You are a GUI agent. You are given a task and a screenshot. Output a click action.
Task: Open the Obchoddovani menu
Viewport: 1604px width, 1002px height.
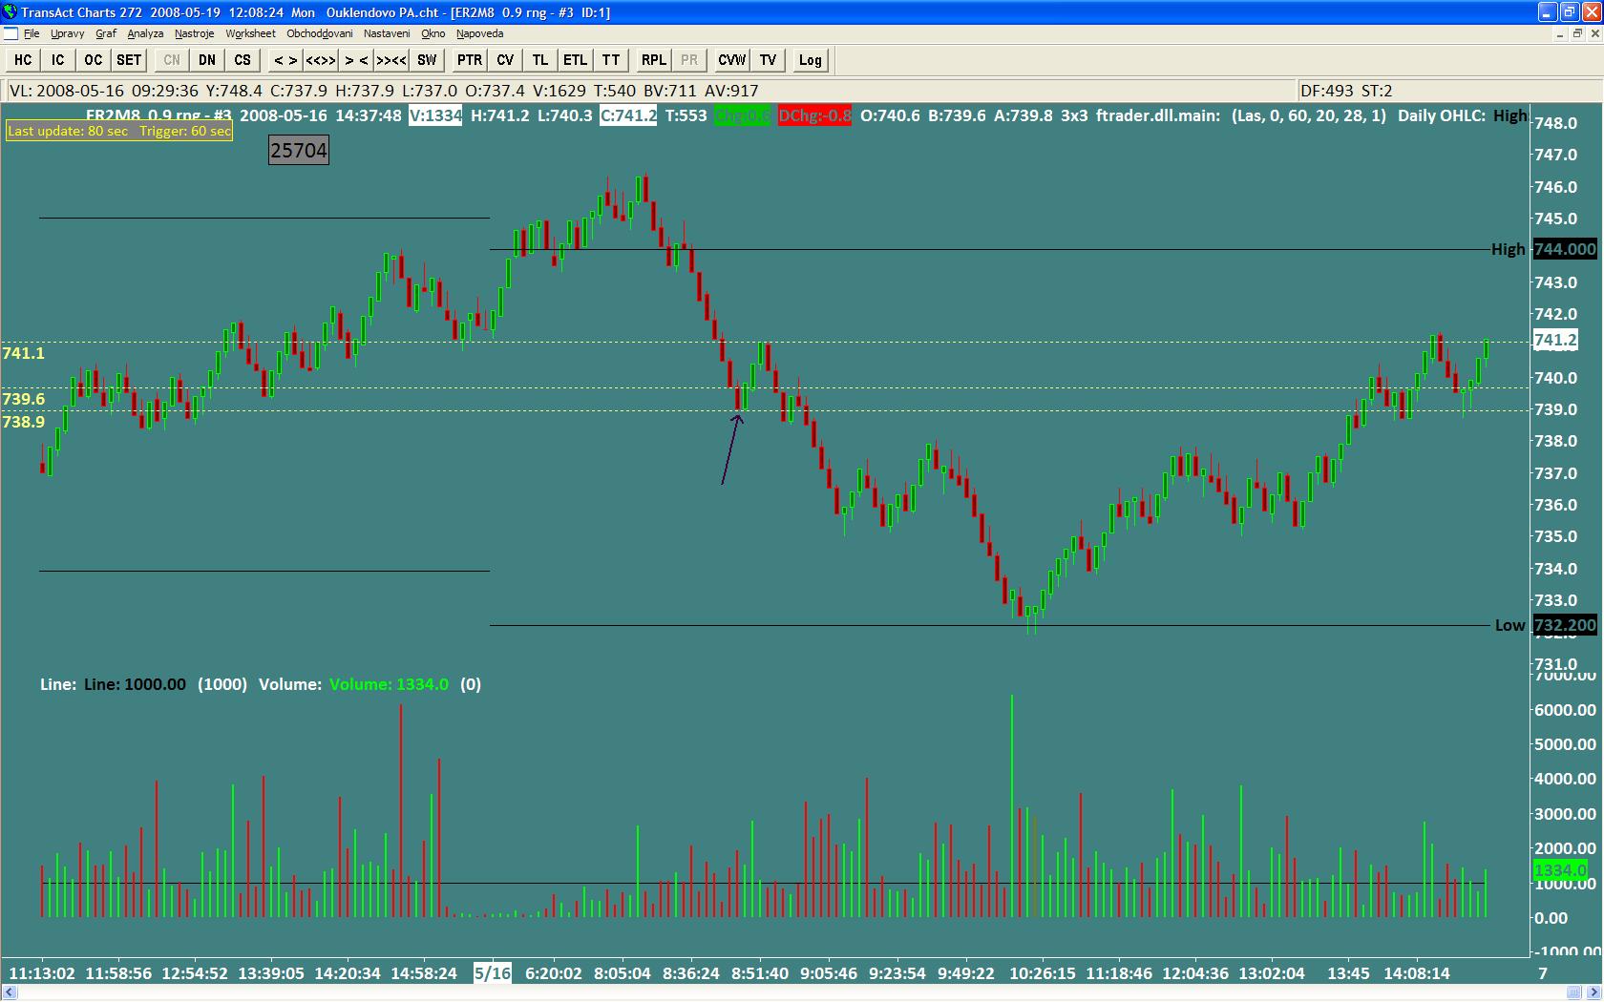pos(320,33)
